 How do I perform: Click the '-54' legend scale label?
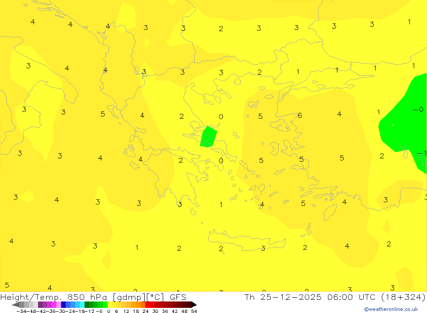pos(22,311)
